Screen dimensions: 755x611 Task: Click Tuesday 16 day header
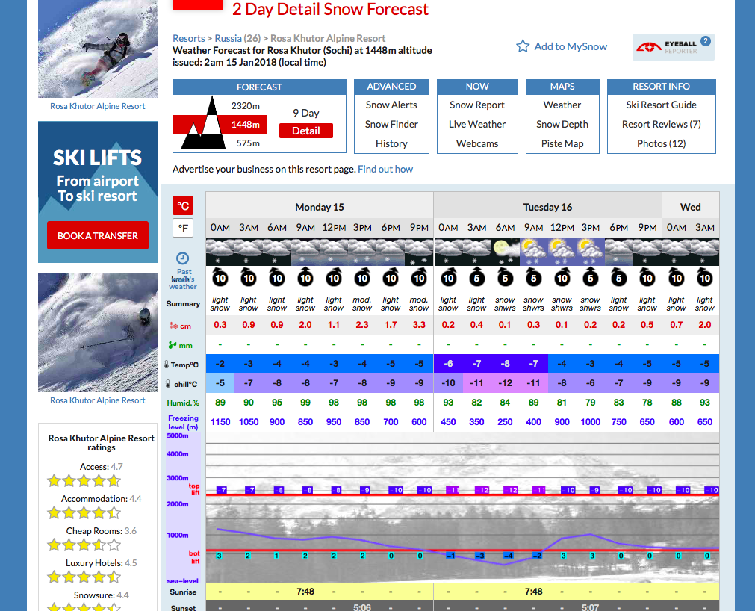pos(547,207)
